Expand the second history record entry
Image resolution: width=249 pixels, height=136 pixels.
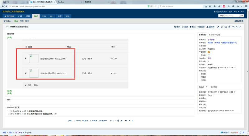56,114
